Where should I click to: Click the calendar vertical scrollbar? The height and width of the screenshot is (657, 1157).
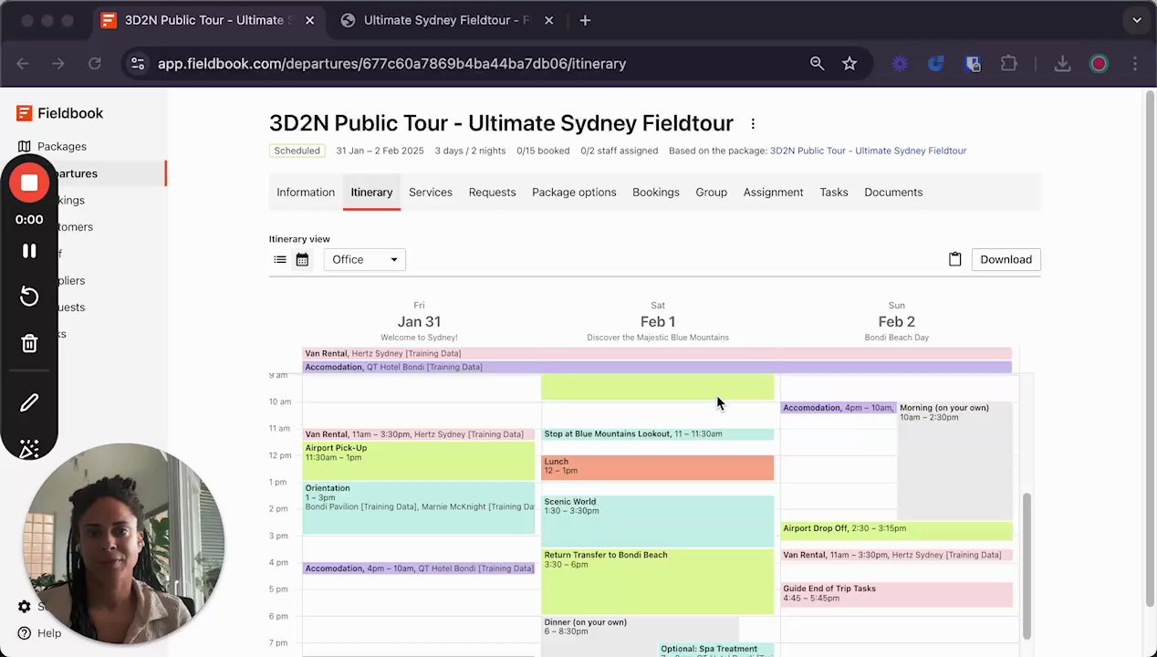point(1028,566)
